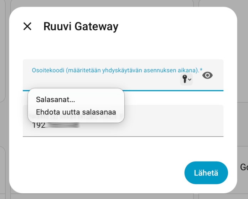248x199 pixels.
Task: Expand the small chevron beside the key icon
Action: pos(190,80)
